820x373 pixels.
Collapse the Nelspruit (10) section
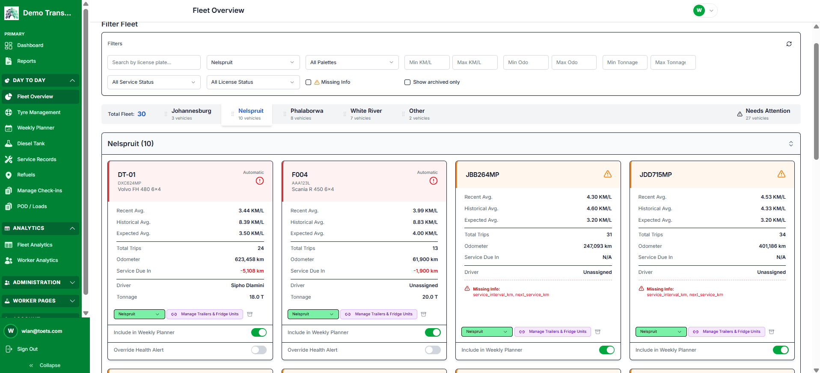coord(791,144)
